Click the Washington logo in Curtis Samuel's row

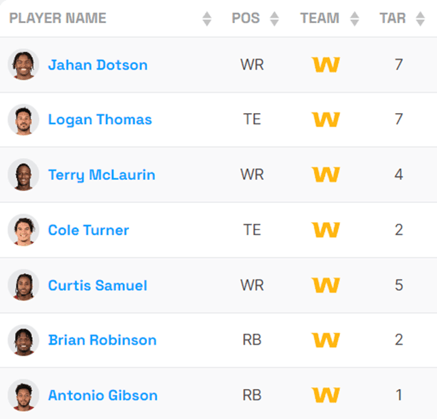(x=326, y=285)
